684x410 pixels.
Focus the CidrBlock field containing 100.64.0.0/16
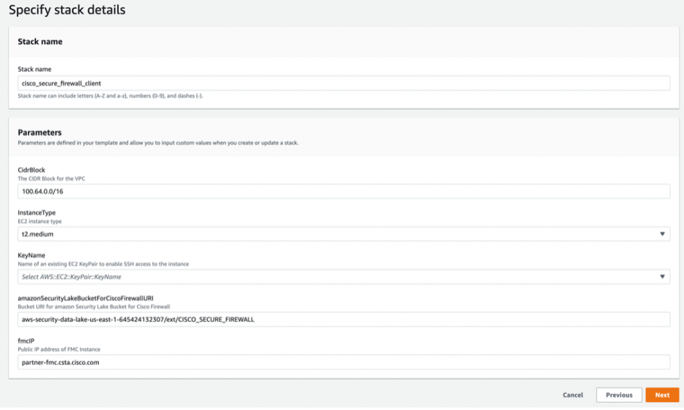point(343,192)
